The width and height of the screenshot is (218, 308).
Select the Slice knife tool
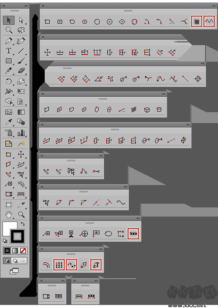21,205
